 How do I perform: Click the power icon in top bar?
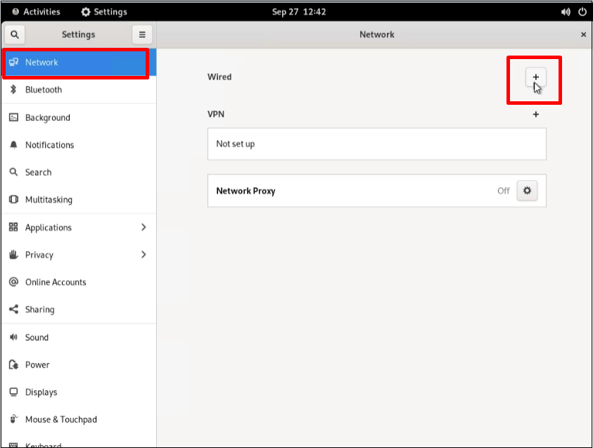coord(582,12)
